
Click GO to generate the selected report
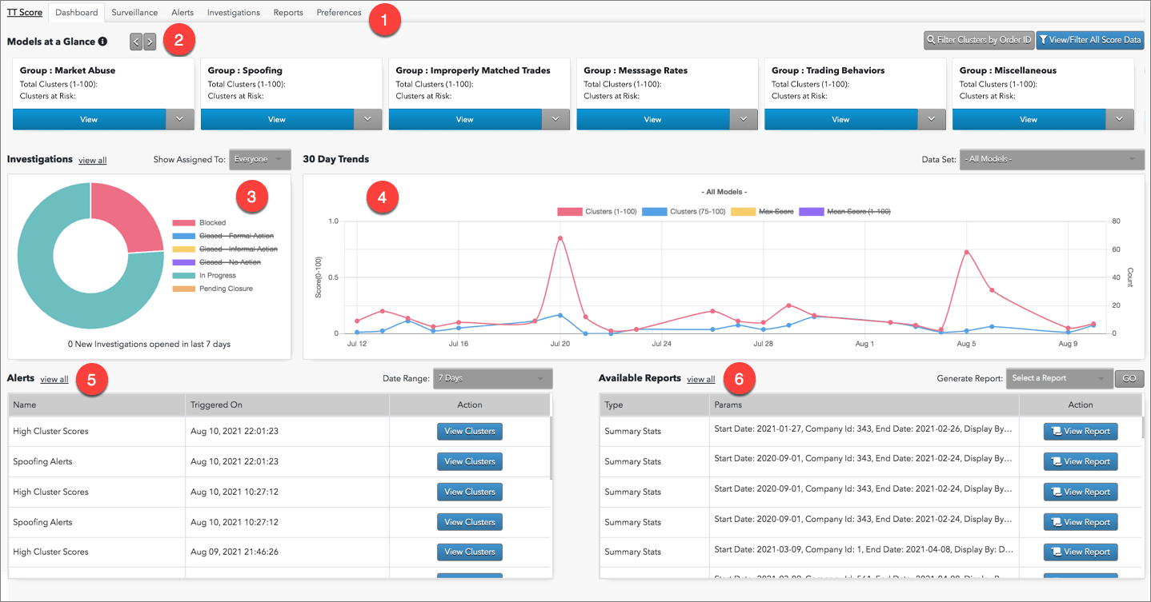point(1129,377)
